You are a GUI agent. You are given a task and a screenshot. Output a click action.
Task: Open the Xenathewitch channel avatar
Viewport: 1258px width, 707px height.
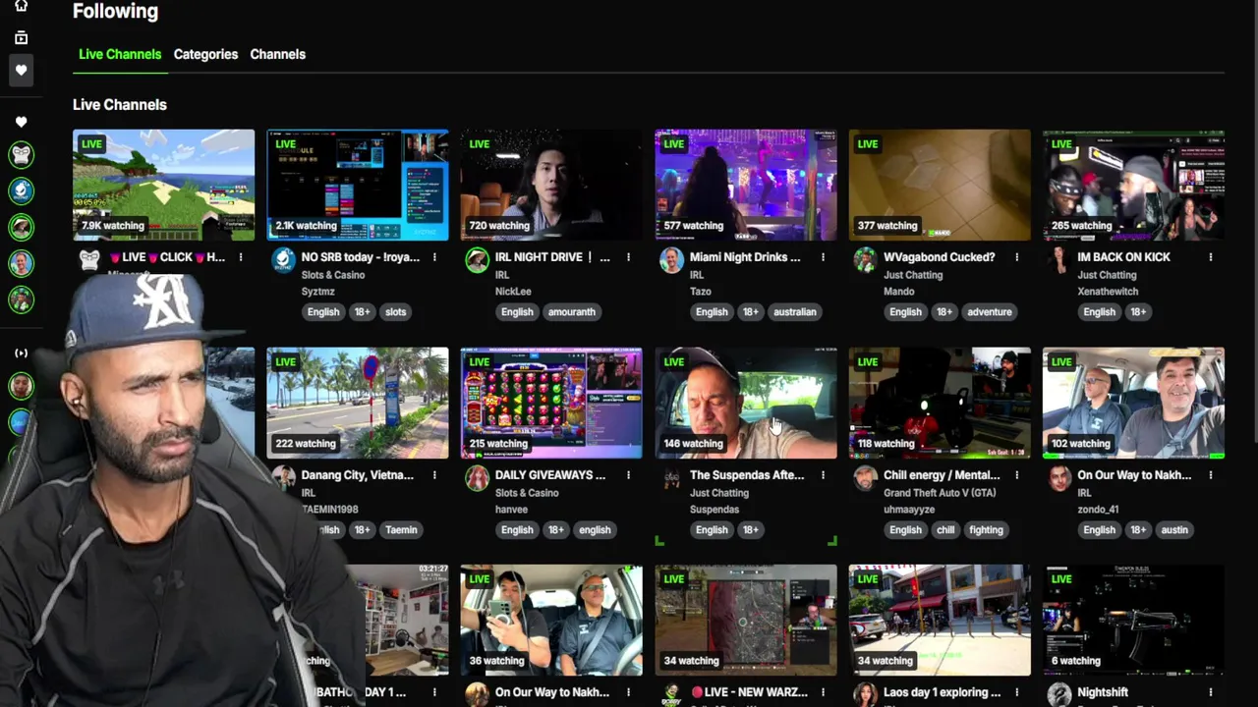(x=1059, y=259)
